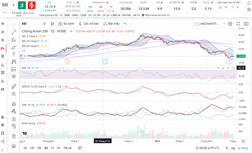Take a chart snapshot with camera icon
This screenshot has height=153, width=252.
[x=246, y=24]
